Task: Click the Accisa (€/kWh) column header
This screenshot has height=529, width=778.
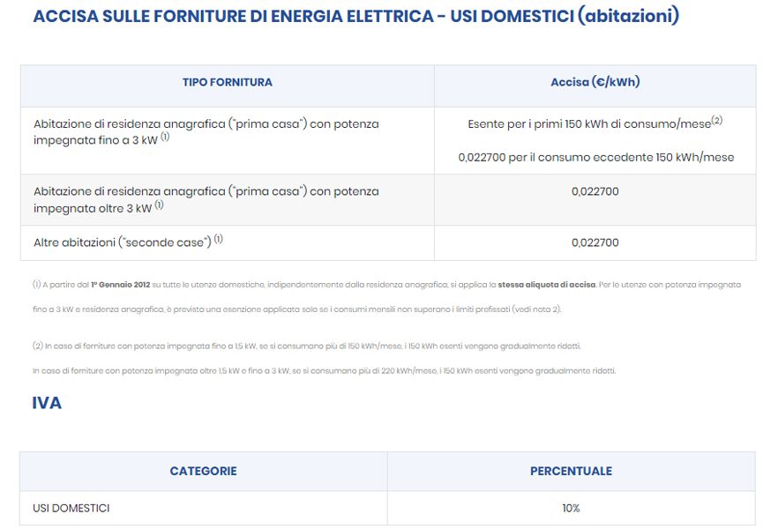Action: coord(595,82)
